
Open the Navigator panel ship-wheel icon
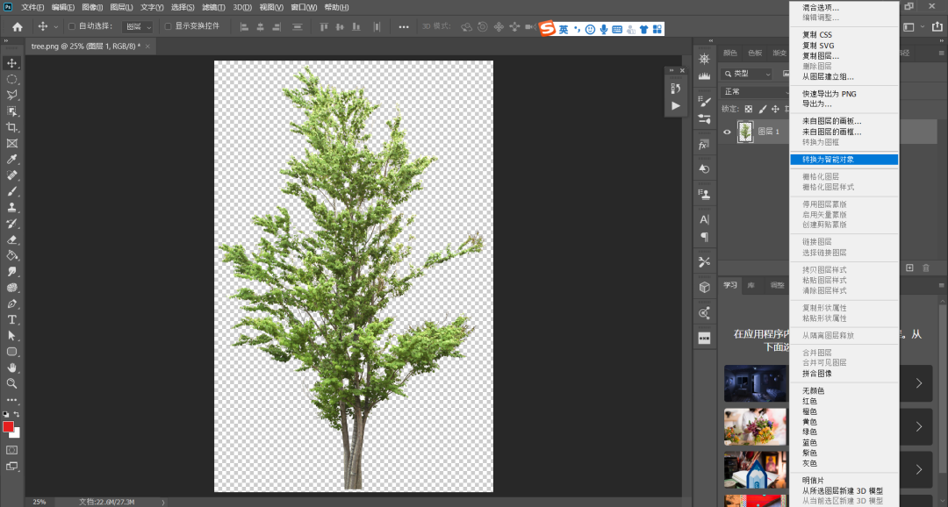tap(704, 59)
